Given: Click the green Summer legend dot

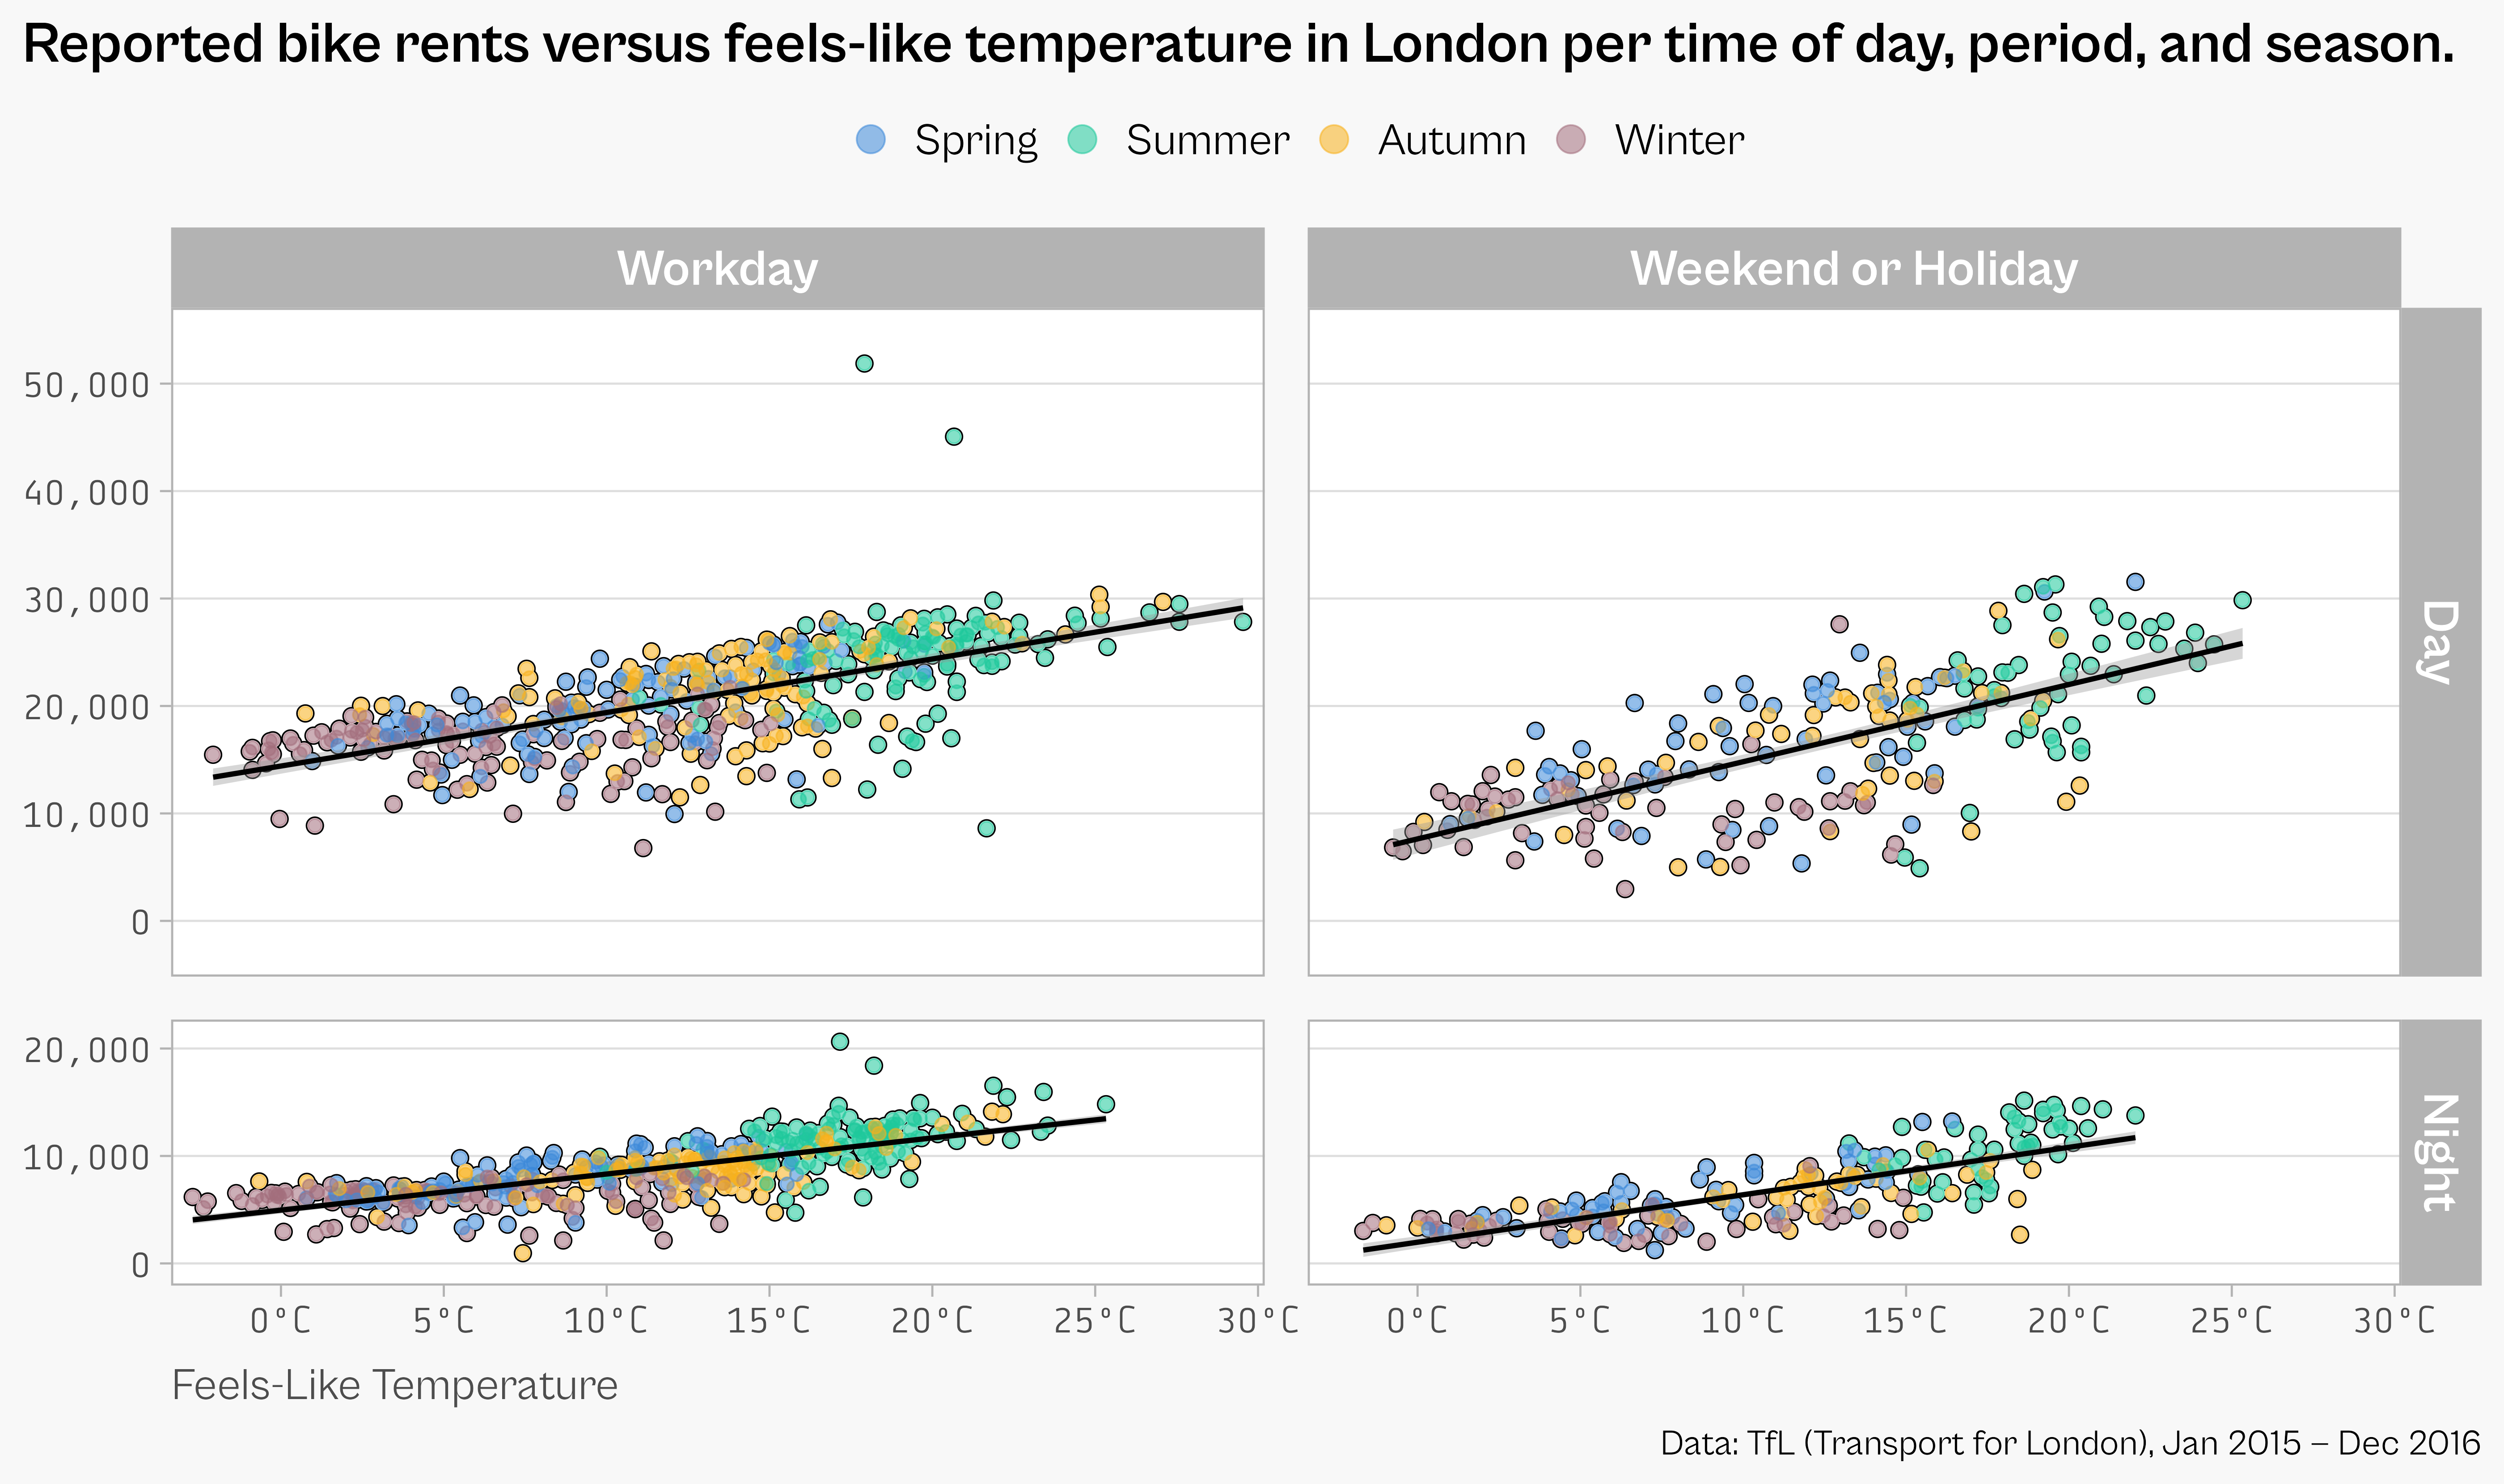Looking at the screenshot, I should point(1083,139).
